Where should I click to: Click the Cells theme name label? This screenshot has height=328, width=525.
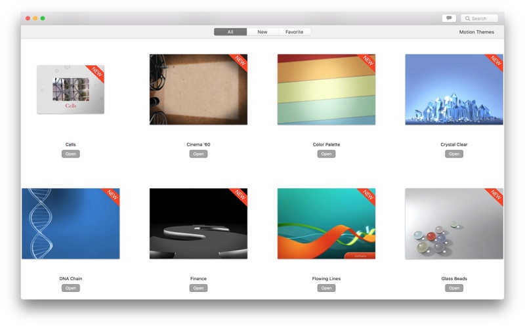[x=71, y=144]
